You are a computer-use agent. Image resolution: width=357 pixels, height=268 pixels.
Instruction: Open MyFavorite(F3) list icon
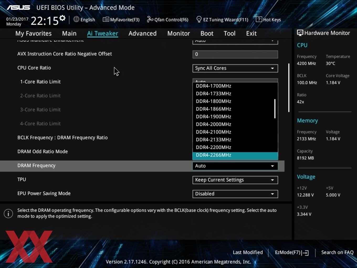click(106, 19)
